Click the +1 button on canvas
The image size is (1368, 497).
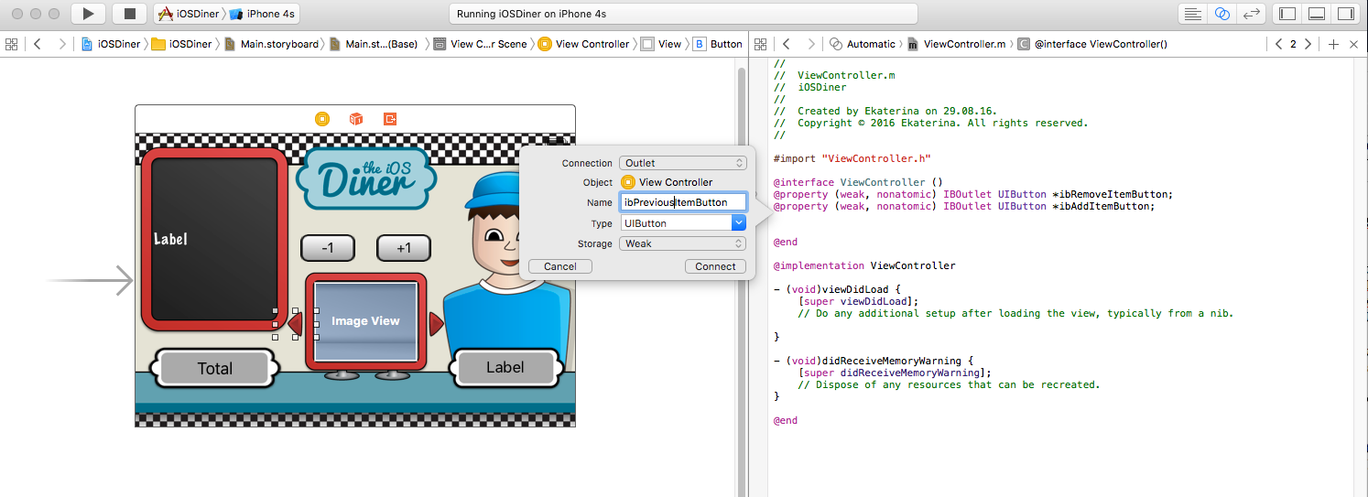coord(404,248)
